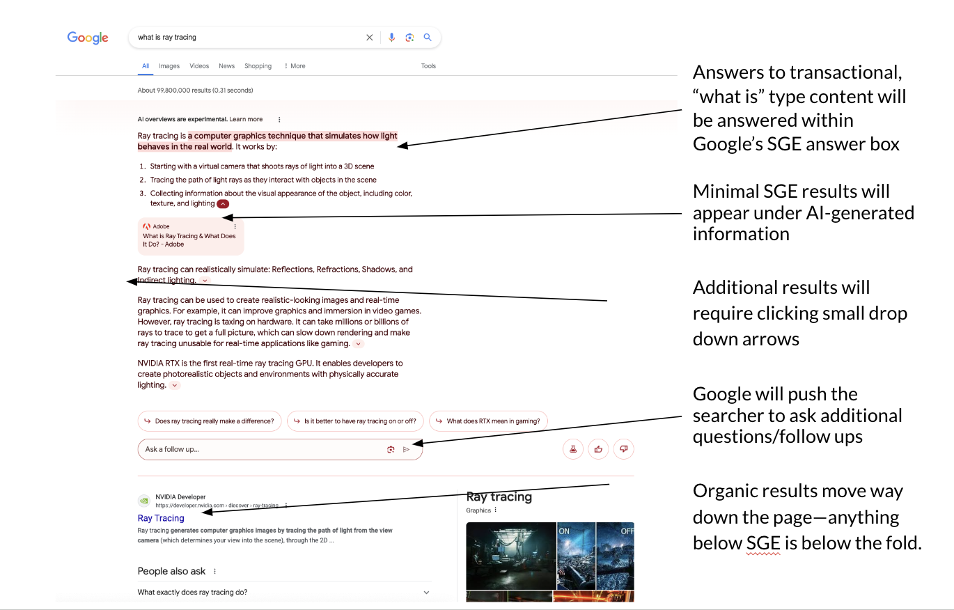Click the blue magnifier search icon
The width and height of the screenshot is (954, 610).
(x=428, y=38)
